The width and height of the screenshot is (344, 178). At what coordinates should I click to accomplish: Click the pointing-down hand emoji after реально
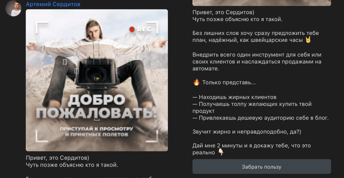(220, 153)
